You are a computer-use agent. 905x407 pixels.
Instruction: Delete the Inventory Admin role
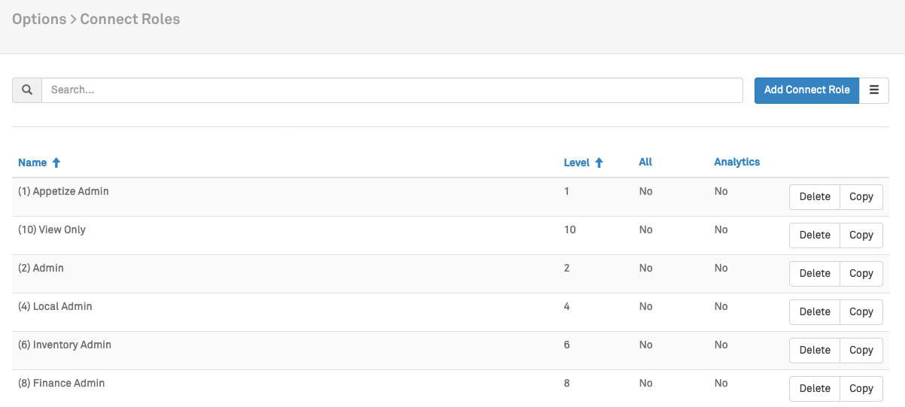pyautogui.click(x=814, y=350)
